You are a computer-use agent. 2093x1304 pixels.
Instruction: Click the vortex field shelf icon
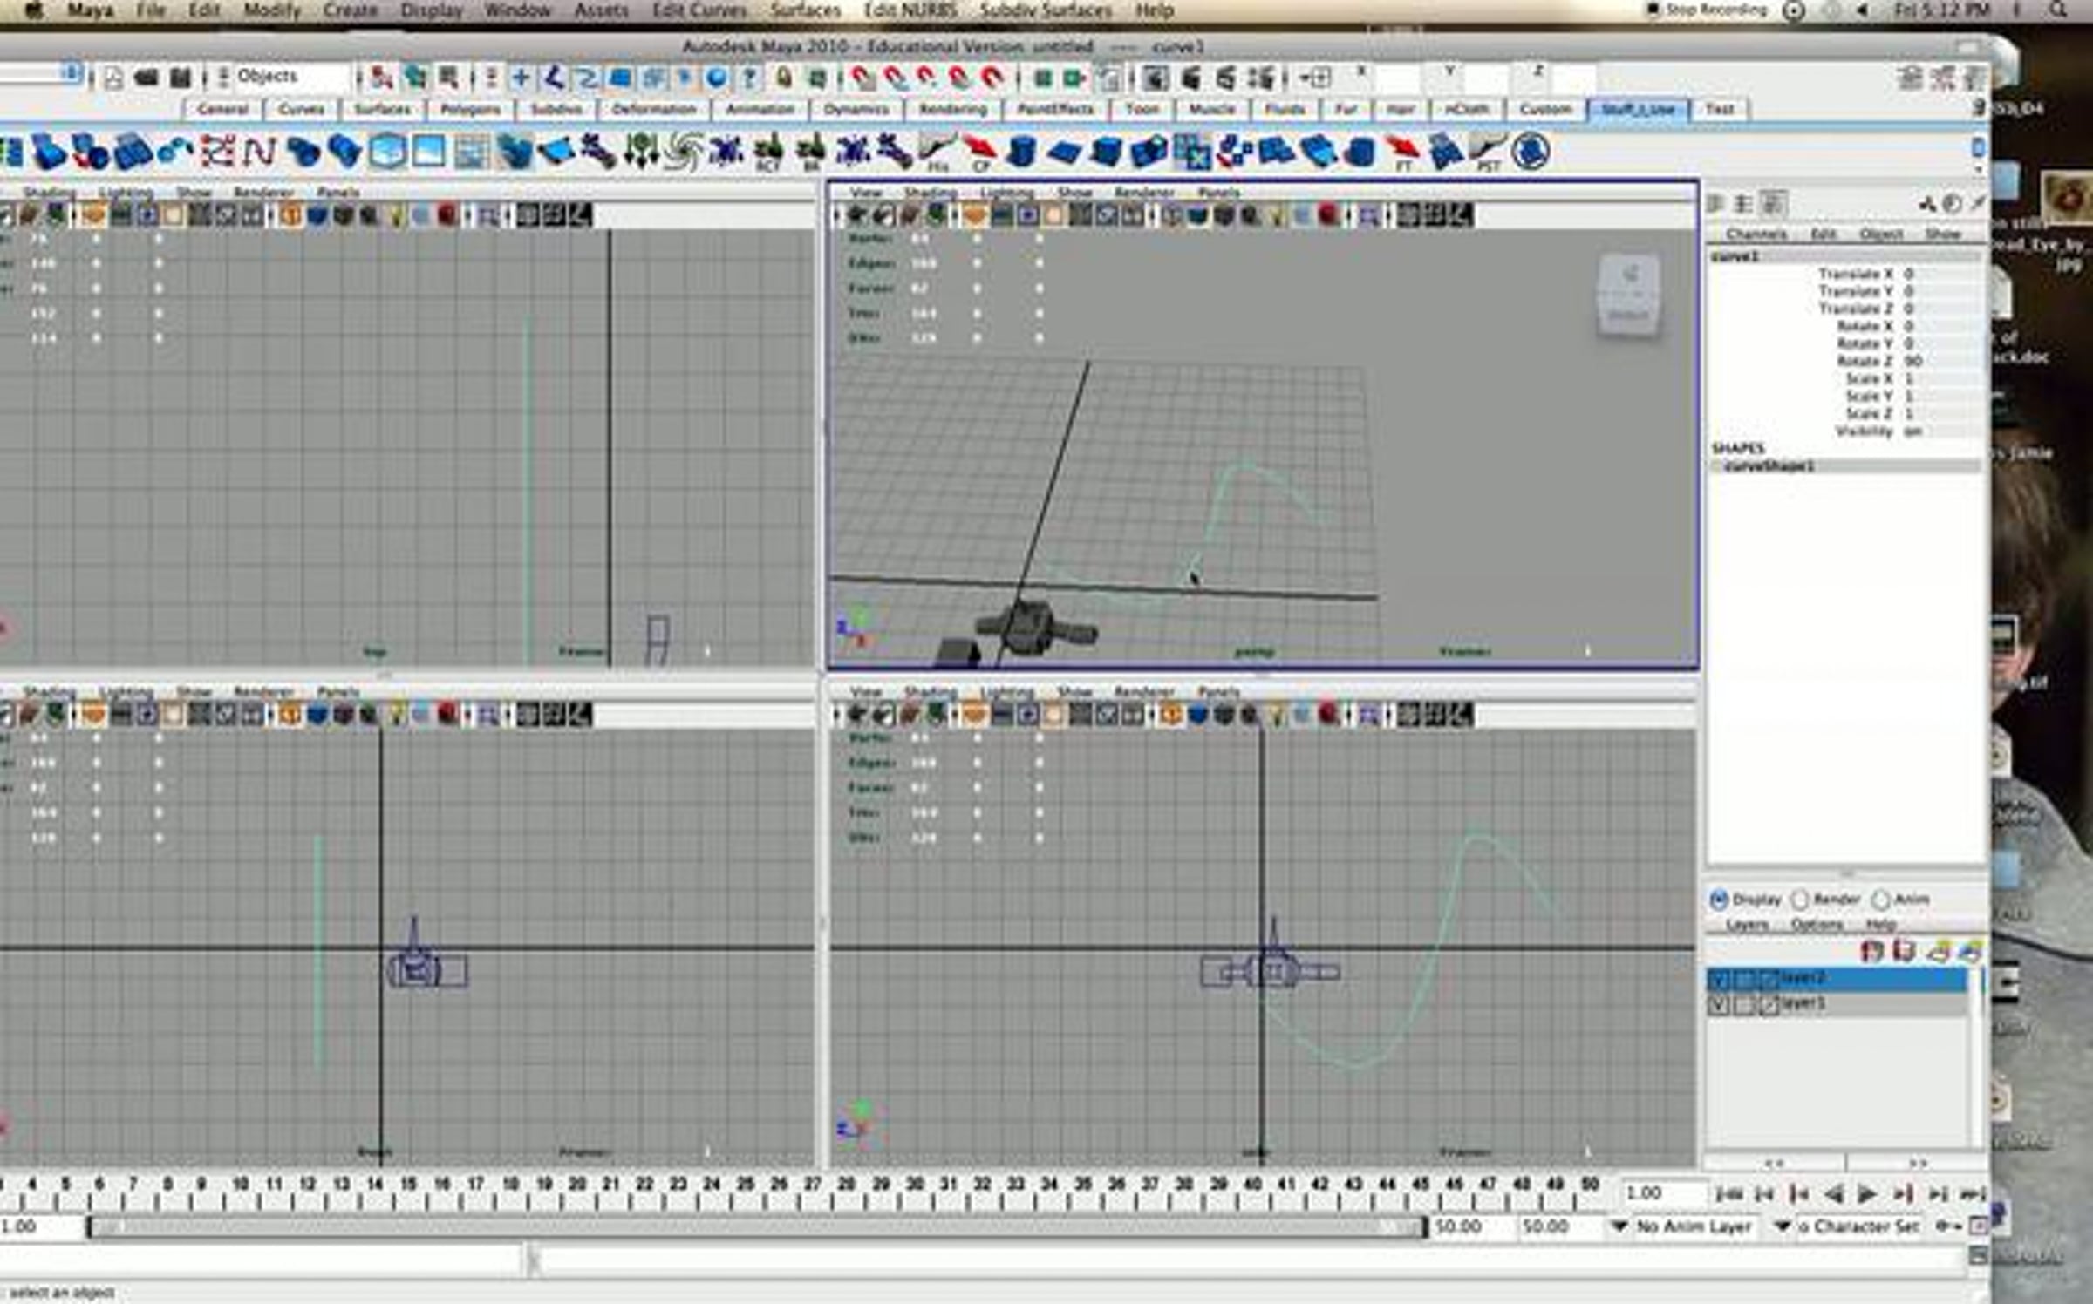tap(683, 153)
